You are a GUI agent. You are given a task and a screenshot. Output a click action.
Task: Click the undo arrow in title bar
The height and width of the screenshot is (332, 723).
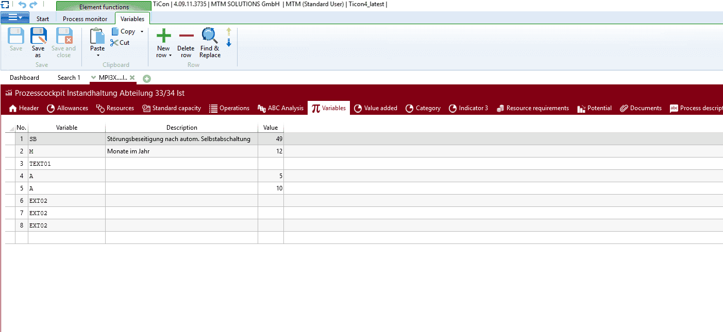(x=22, y=5)
